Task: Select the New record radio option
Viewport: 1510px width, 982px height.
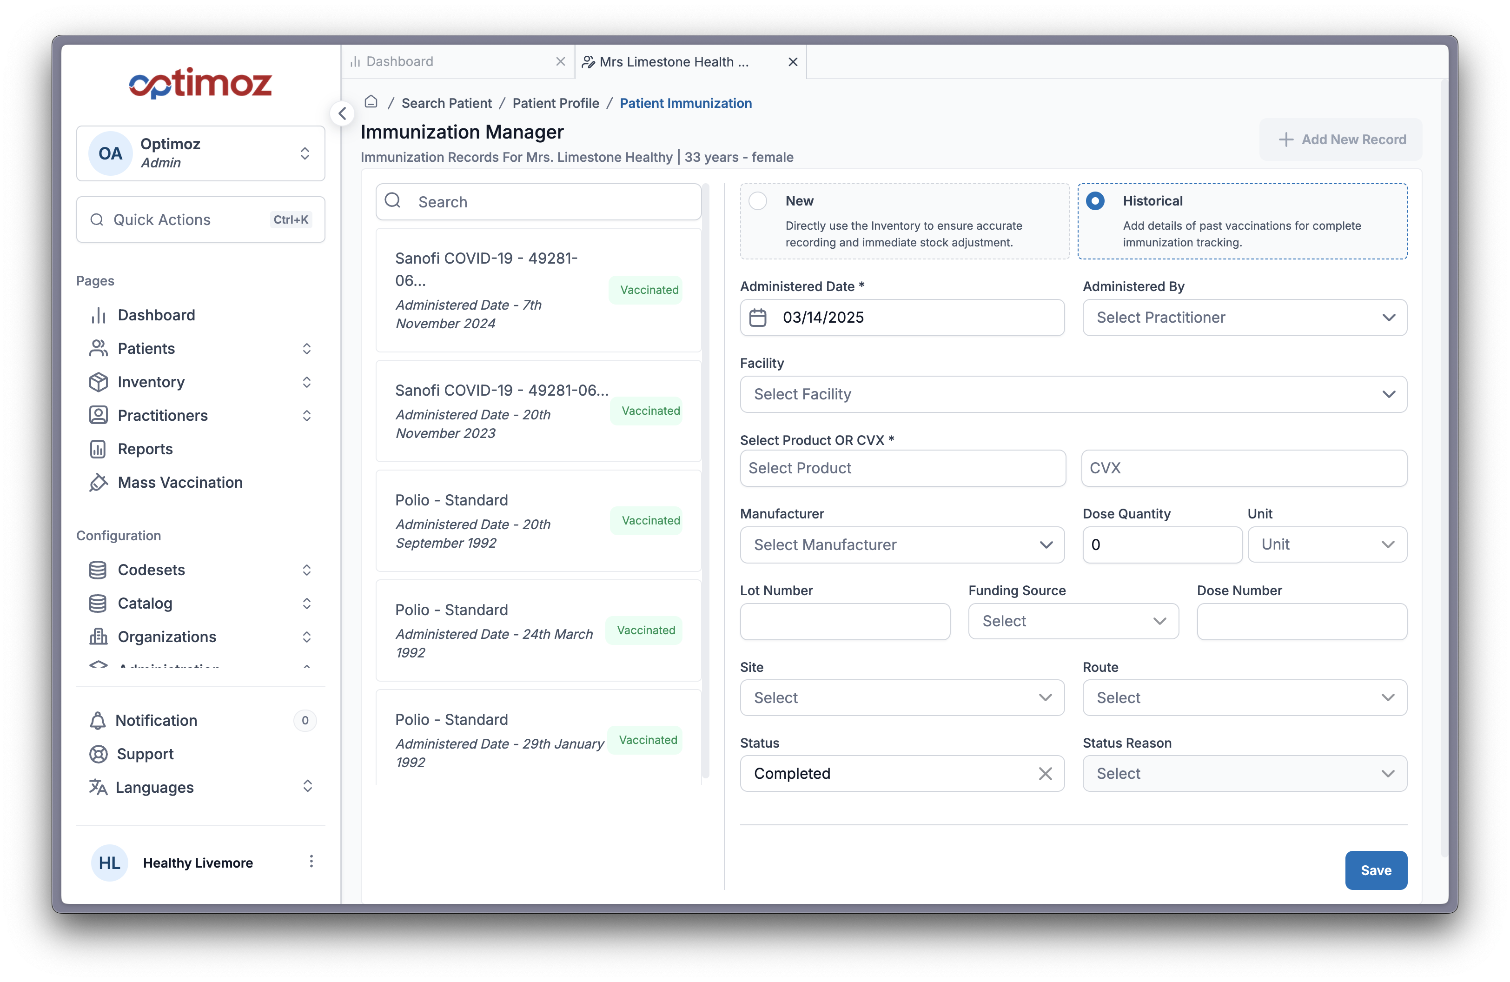Action: click(758, 201)
